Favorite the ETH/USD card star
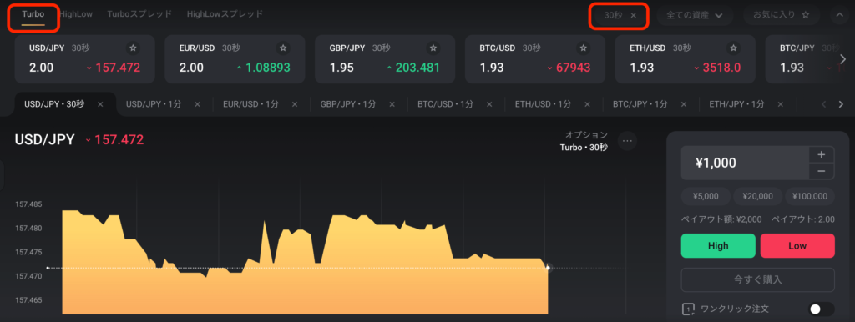Viewport: 855px width, 322px height. pyautogui.click(x=733, y=48)
